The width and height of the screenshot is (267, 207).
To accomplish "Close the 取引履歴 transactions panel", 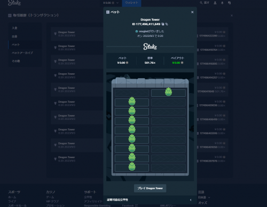I will coord(232,16).
